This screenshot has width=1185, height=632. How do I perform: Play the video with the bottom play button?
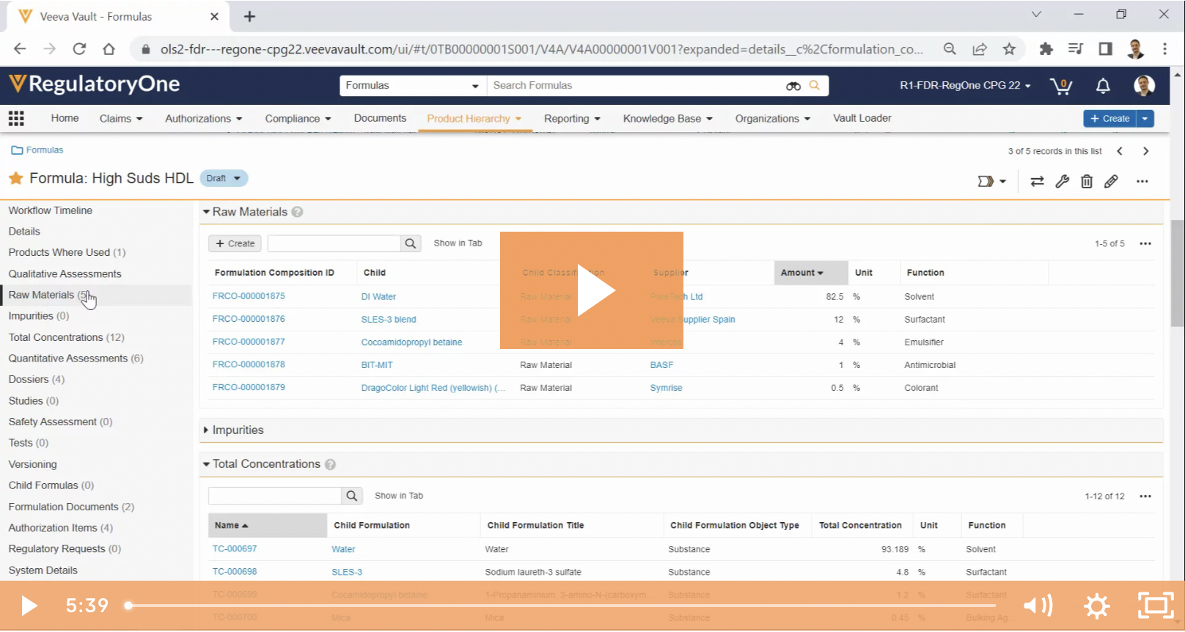[x=29, y=606]
